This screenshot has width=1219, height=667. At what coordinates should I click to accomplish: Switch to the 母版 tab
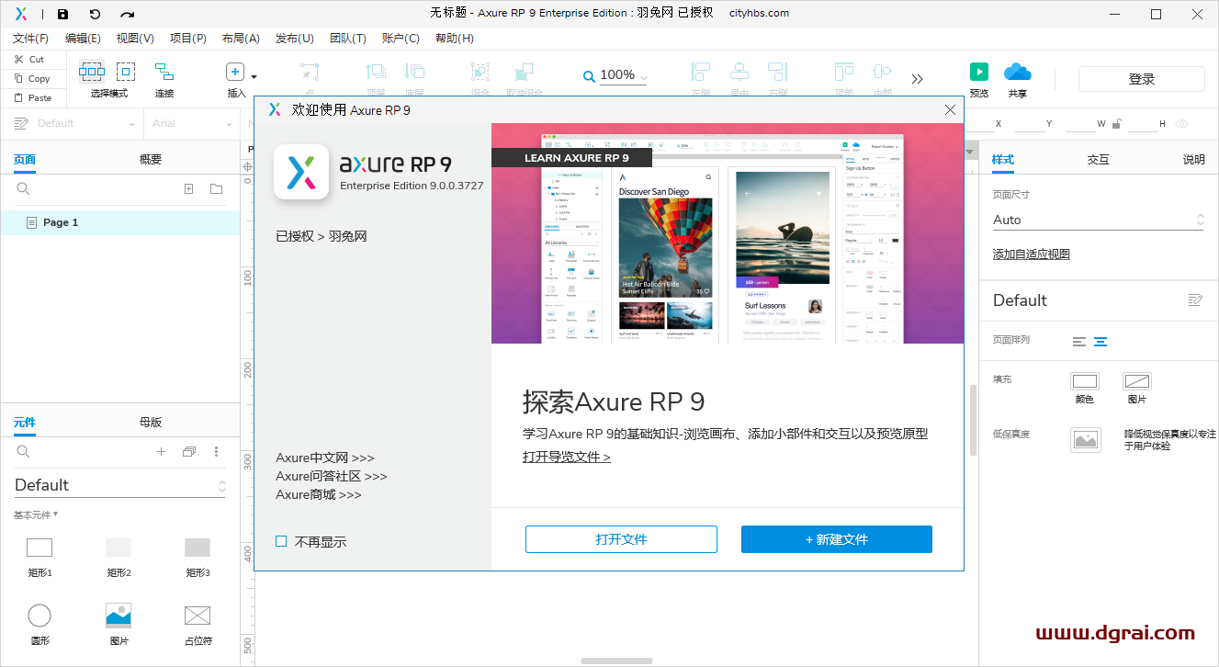[150, 422]
